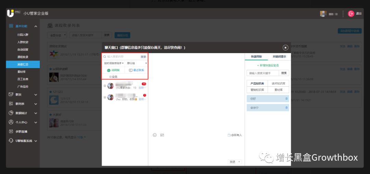Click the 群列表 list icon
This screenshot has height=174, width=370.
pos(11,104)
